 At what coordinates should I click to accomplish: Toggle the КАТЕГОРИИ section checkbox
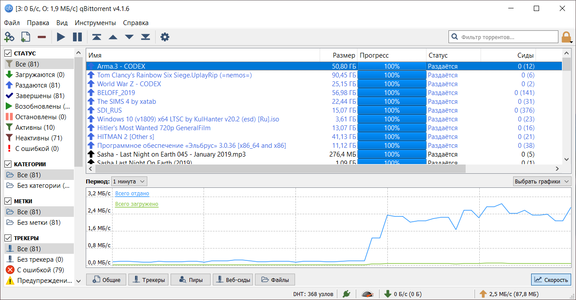8,164
